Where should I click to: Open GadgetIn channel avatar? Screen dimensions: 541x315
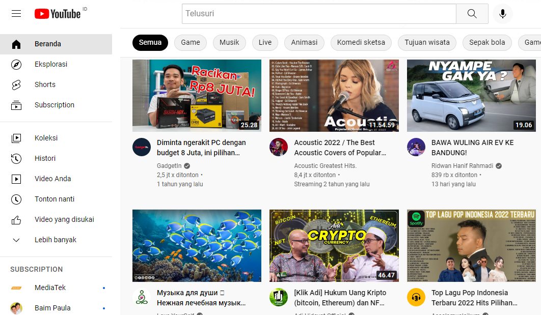(x=142, y=147)
